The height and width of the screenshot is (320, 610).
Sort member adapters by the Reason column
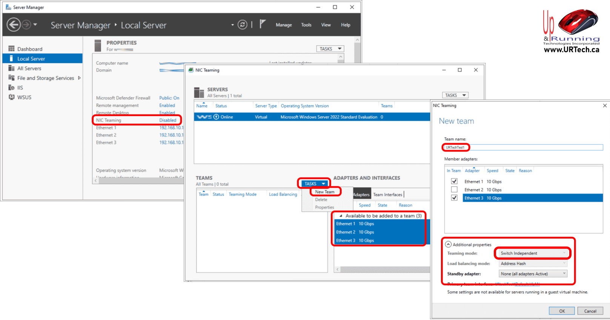[x=525, y=171]
